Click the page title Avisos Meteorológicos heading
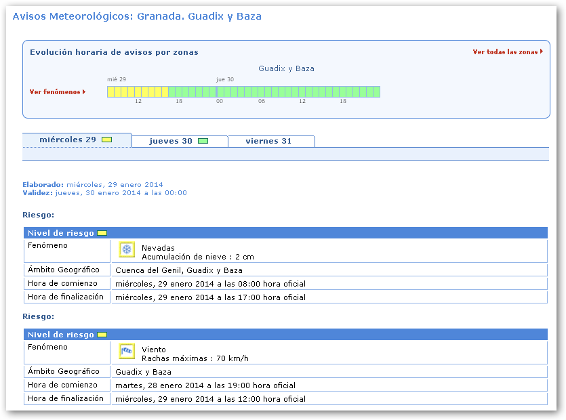Image resolution: width=566 pixels, height=420 pixels. tap(137, 16)
